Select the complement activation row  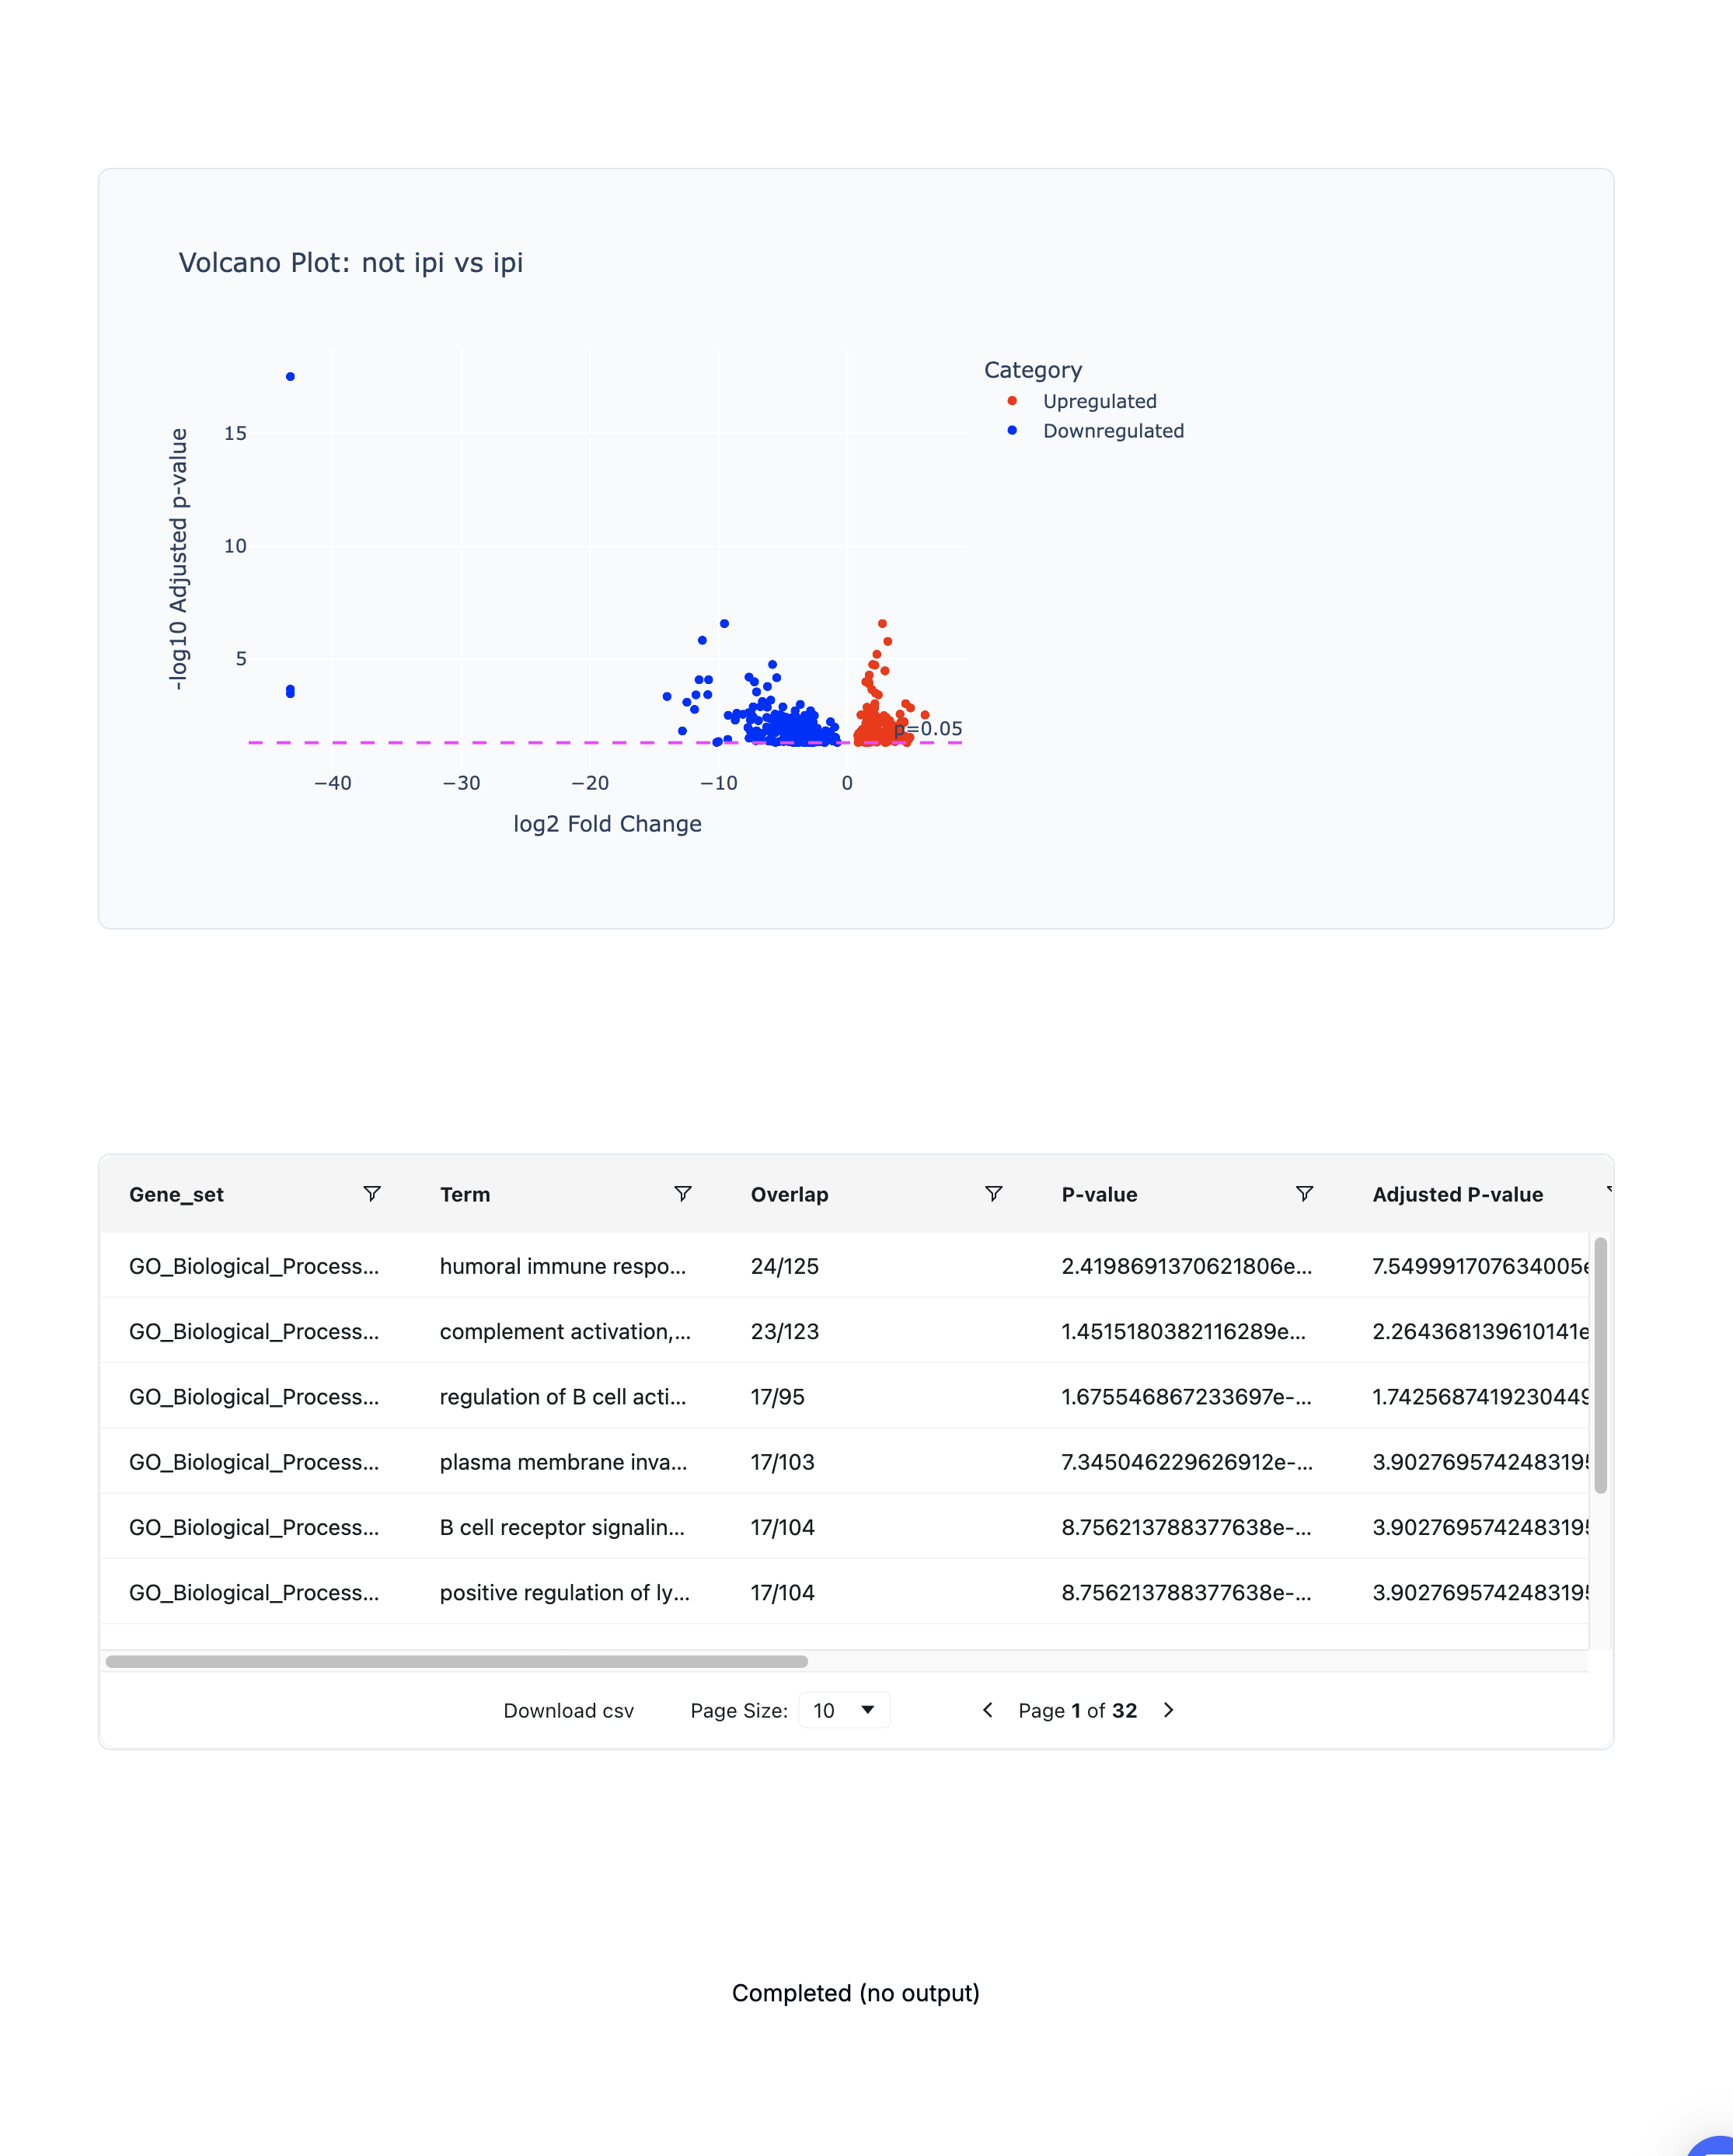[565, 1331]
